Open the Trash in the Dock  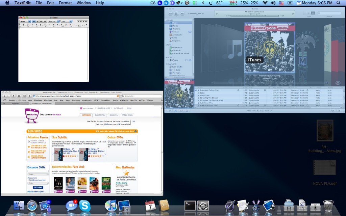328,206
